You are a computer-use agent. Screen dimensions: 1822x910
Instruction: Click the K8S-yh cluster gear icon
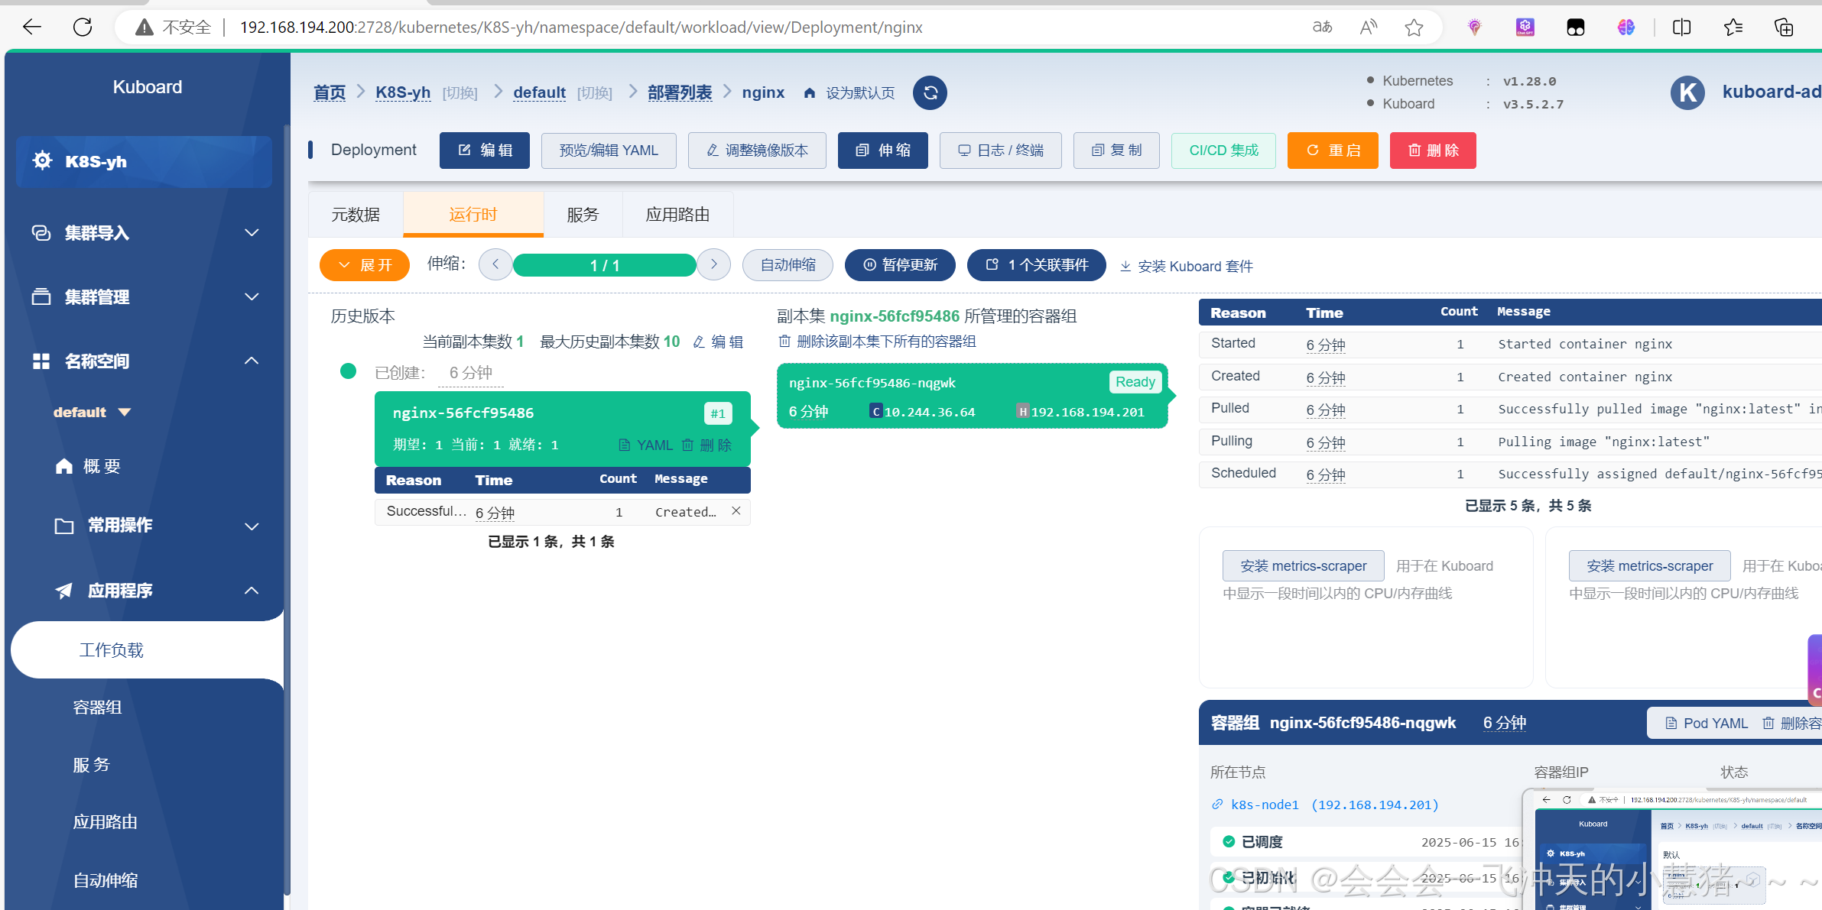43,161
